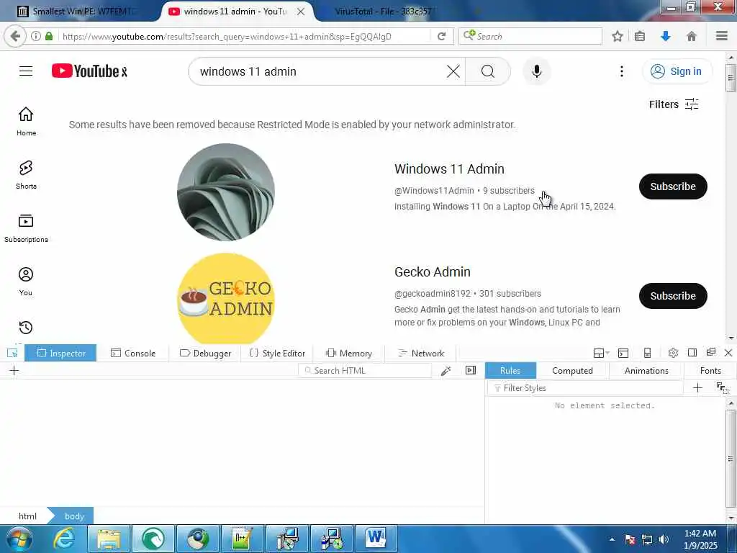
Task: Open the Style Editor tab
Action: [277, 353]
